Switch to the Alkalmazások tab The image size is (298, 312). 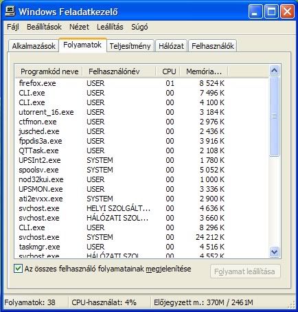pos(34,46)
